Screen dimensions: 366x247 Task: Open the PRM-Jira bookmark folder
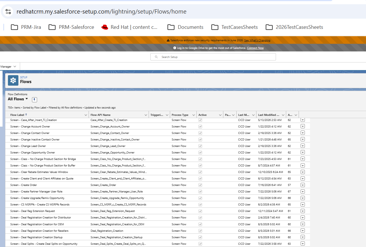click(26, 27)
